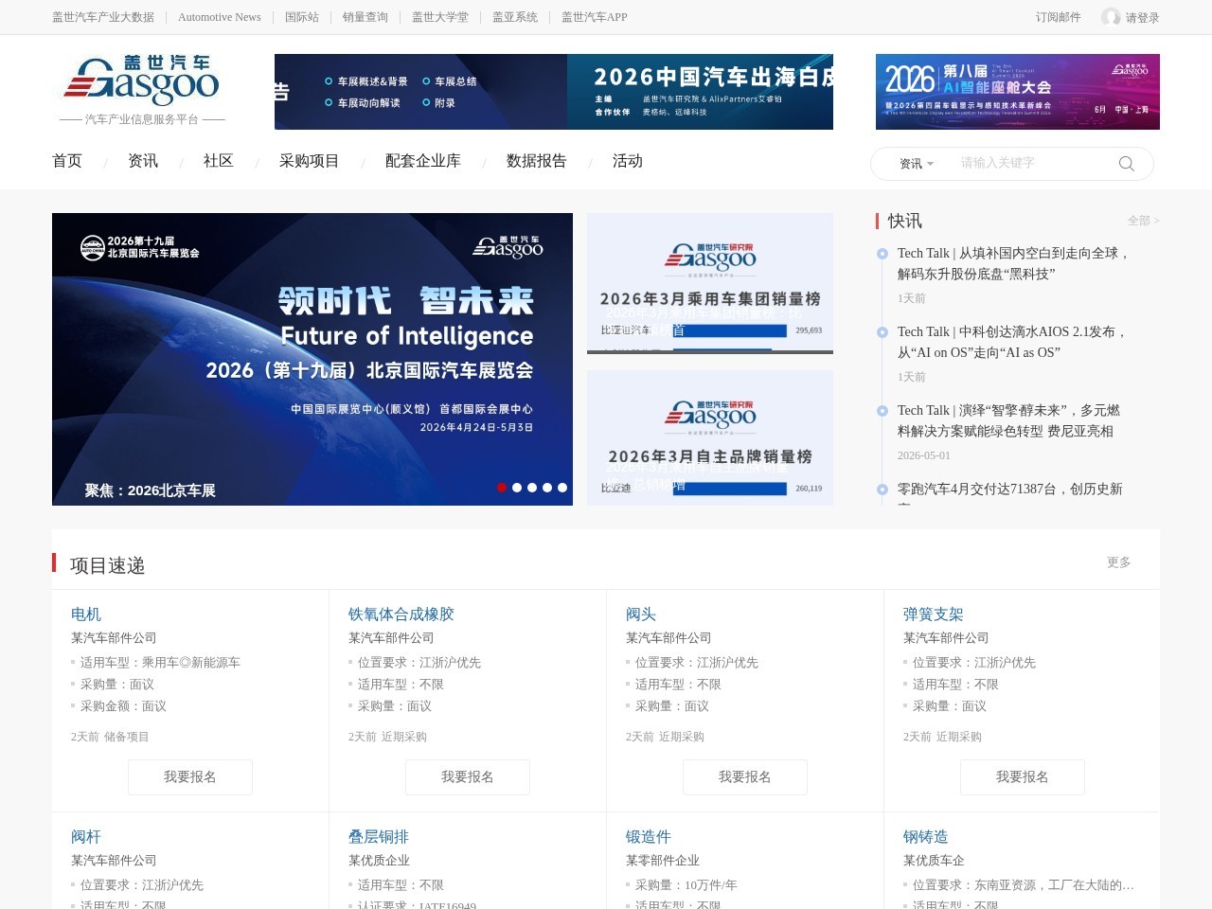Click 我要报名 for 电机 project
The height and width of the screenshot is (909, 1212).
click(190, 777)
